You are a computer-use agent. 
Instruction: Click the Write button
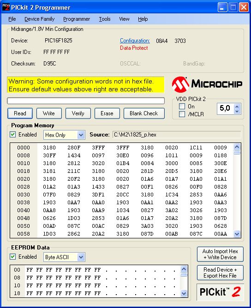tap(49, 113)
